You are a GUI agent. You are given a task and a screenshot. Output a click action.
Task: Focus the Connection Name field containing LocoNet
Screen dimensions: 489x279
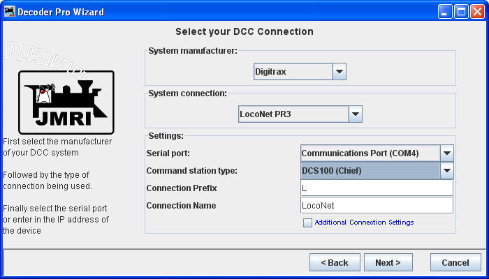point(376,206)
